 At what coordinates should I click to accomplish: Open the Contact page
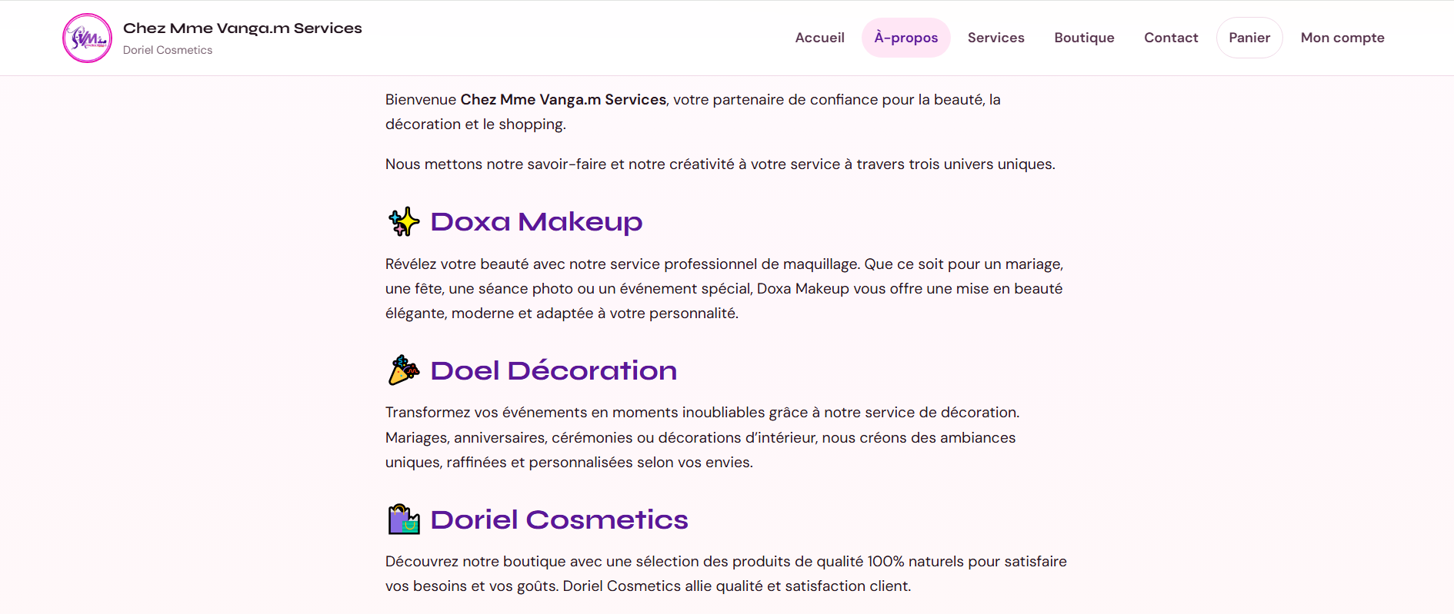point(1171,38)
